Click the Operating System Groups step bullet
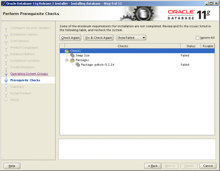The image size is (220, 171). tap(6, 74)
